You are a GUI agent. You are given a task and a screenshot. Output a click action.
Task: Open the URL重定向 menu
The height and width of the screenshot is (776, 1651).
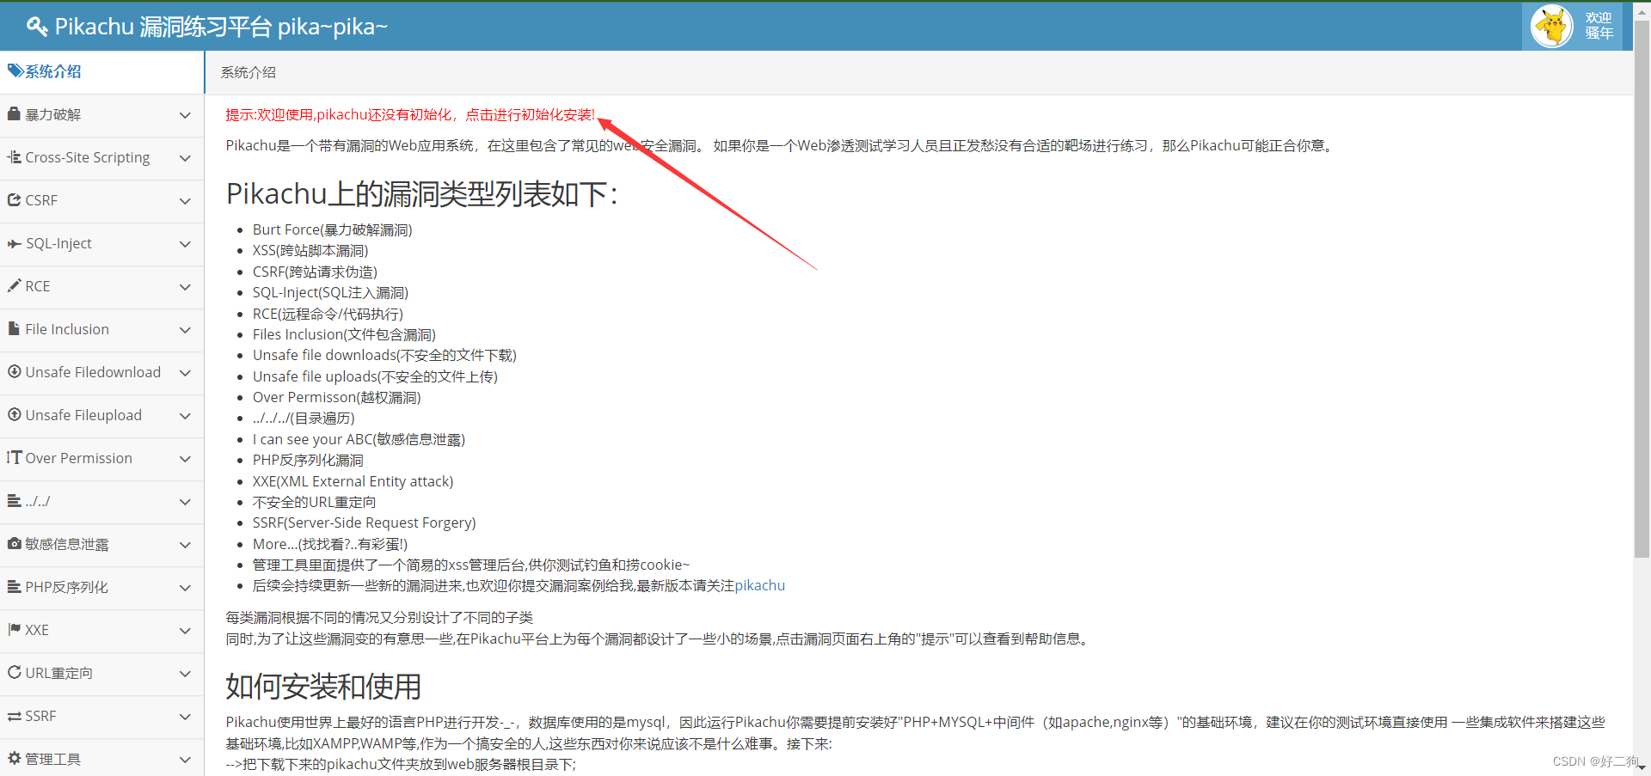pos(101,674)
